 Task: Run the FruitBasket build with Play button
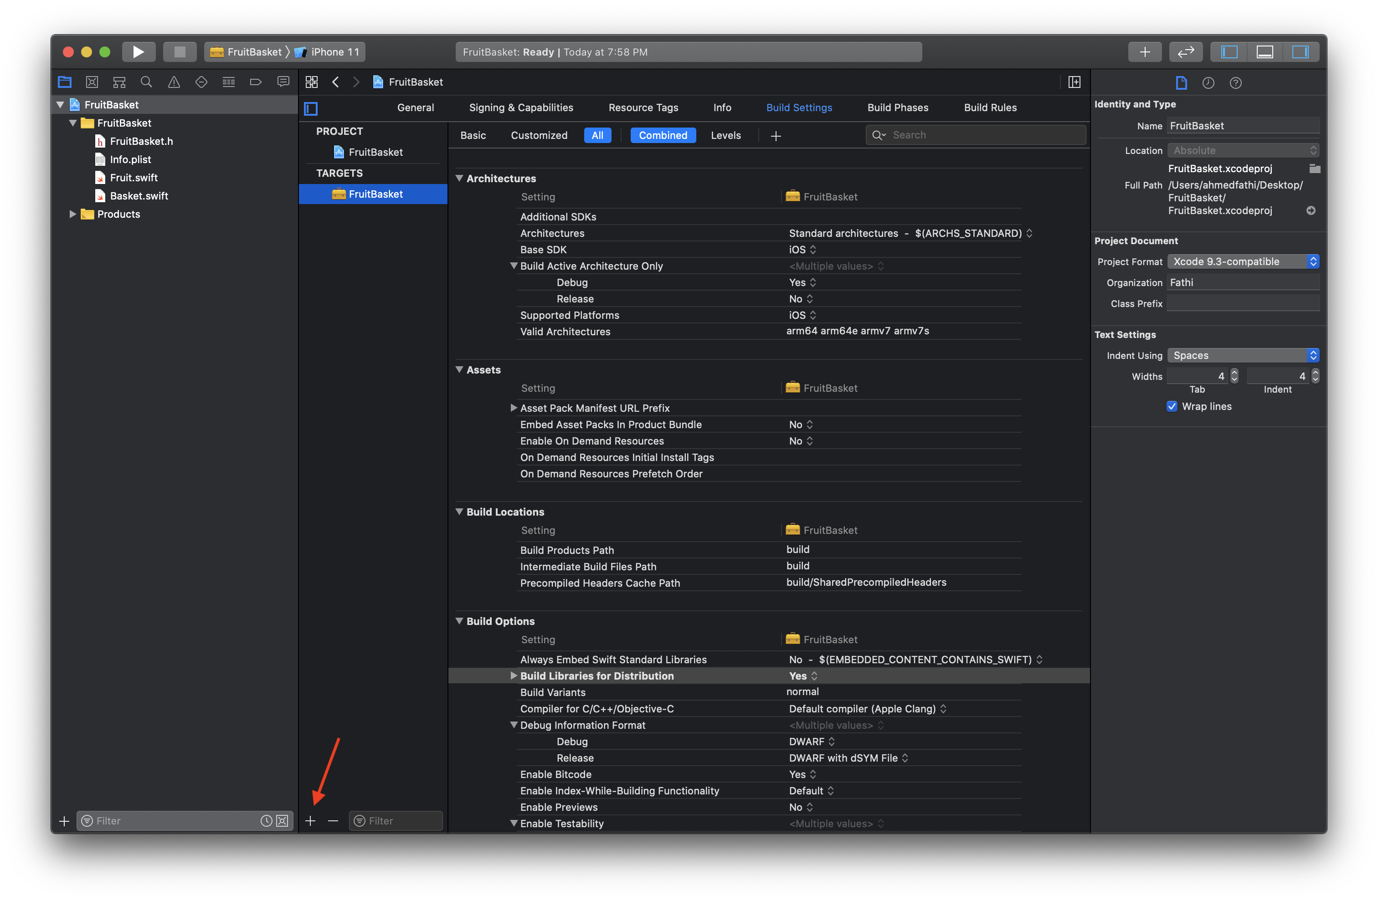139,52
